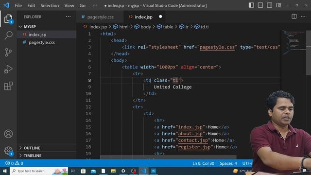The height and width of the screenshot is (175, 311).
Task: Click the body breadcrumb
Action: pyautogui.click(x=142, y=27)
